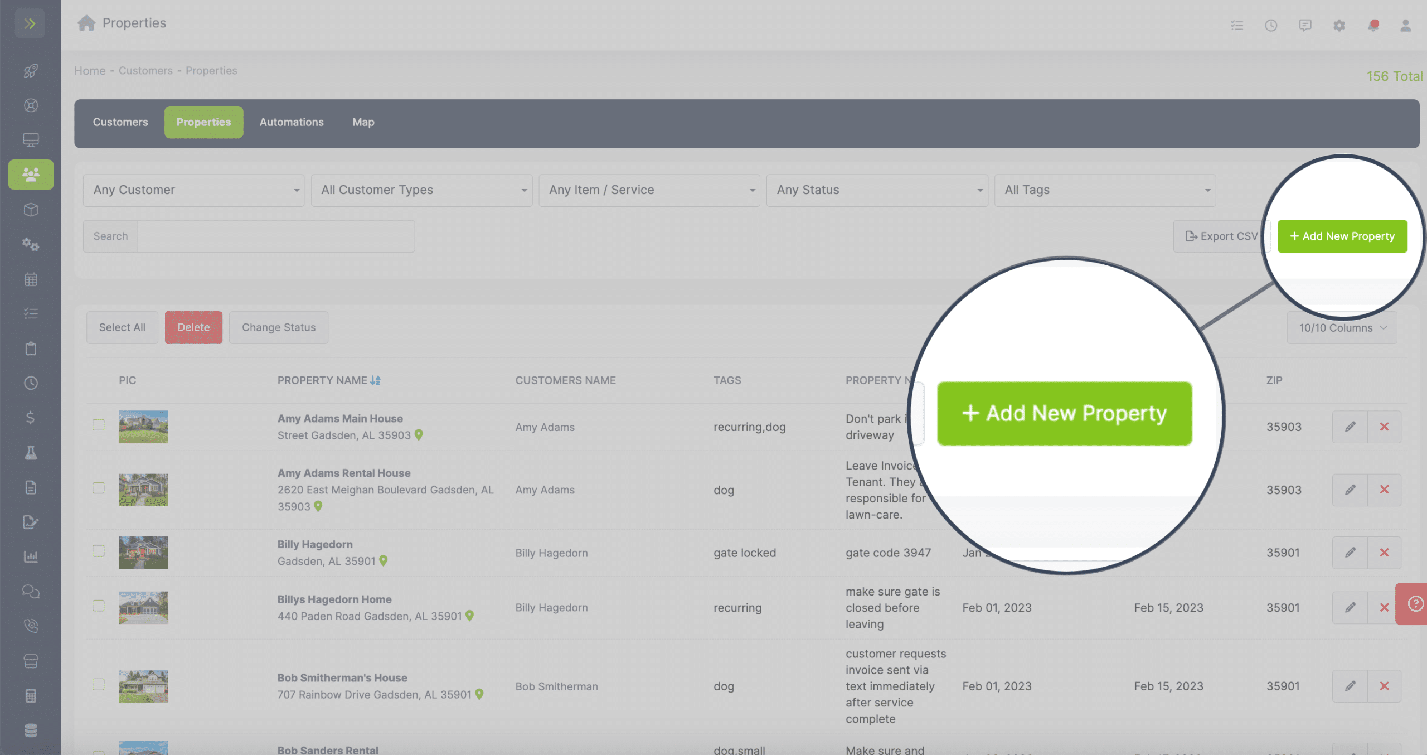1427x755 pixels.
Task: Sort by Property Name sort icon
Action: click(376, 380)
